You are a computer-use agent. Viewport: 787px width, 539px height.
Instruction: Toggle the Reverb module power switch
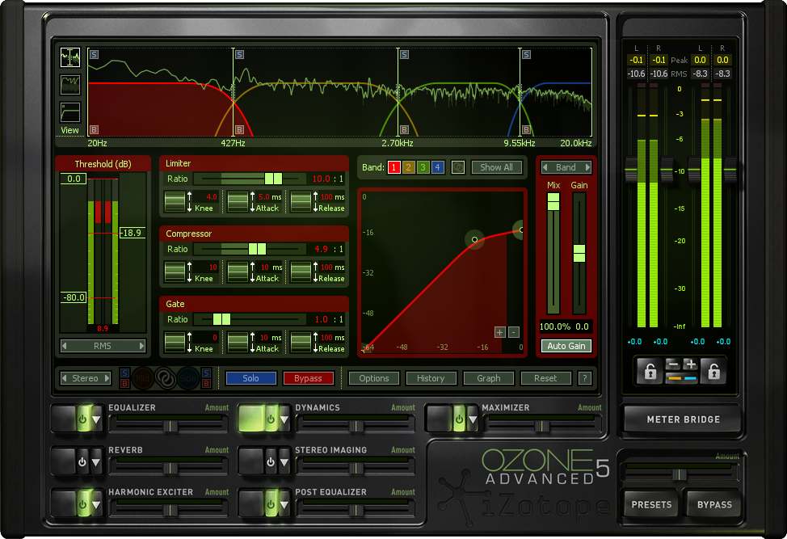[x=82, y=463]
